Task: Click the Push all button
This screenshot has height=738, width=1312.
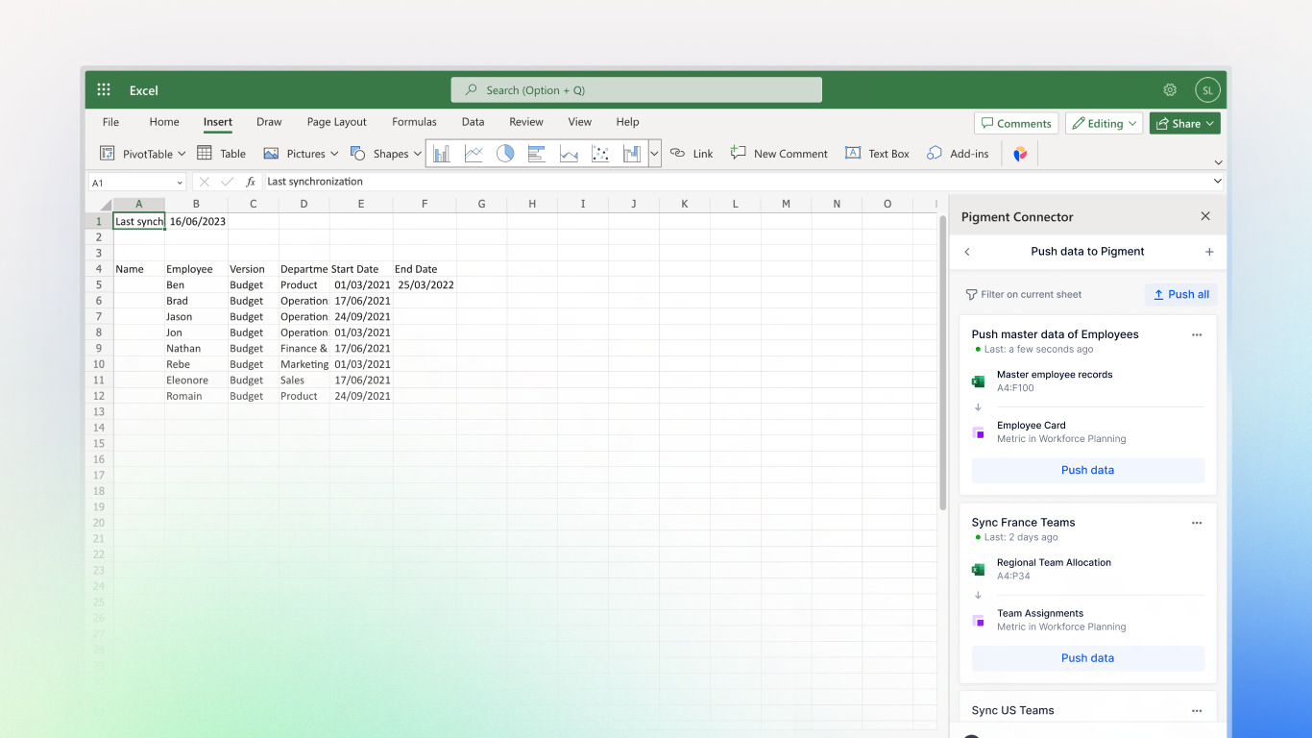Action: (1181, 295)
